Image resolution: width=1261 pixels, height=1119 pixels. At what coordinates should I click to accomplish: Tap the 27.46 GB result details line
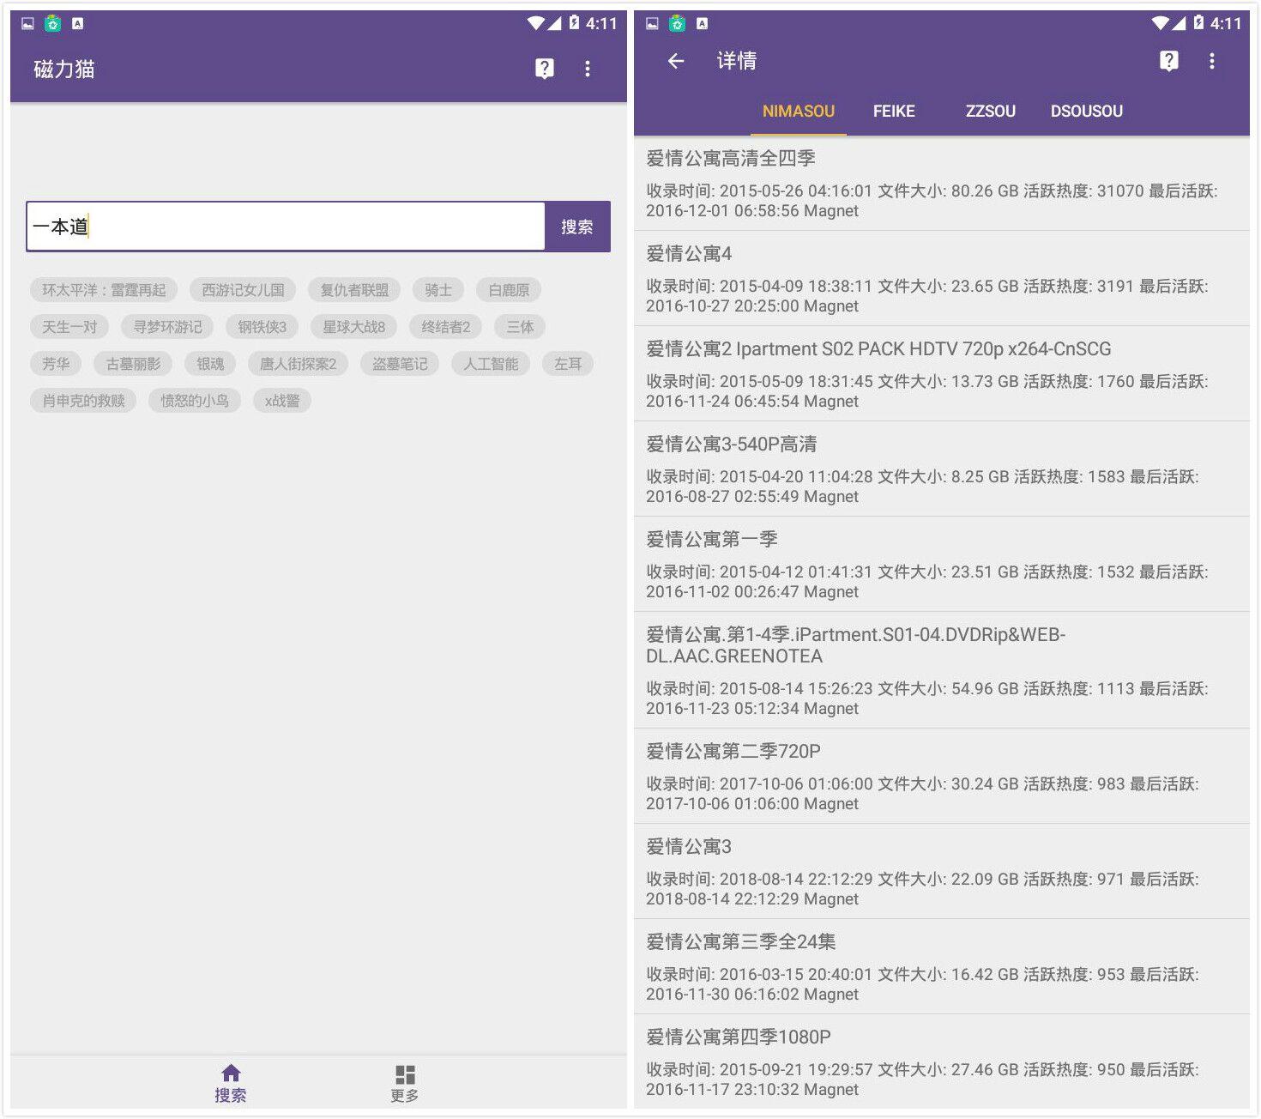pos(922,1080)
